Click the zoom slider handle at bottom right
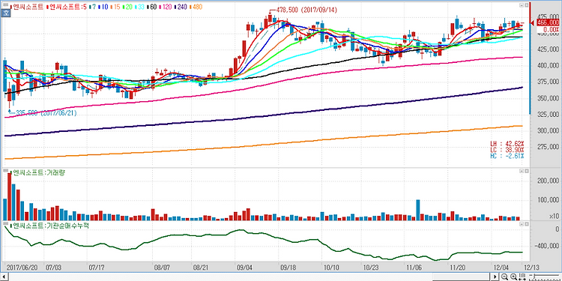The width and height of the screenshot is (562, 281). pyautogui.click(x=534, y=277)
